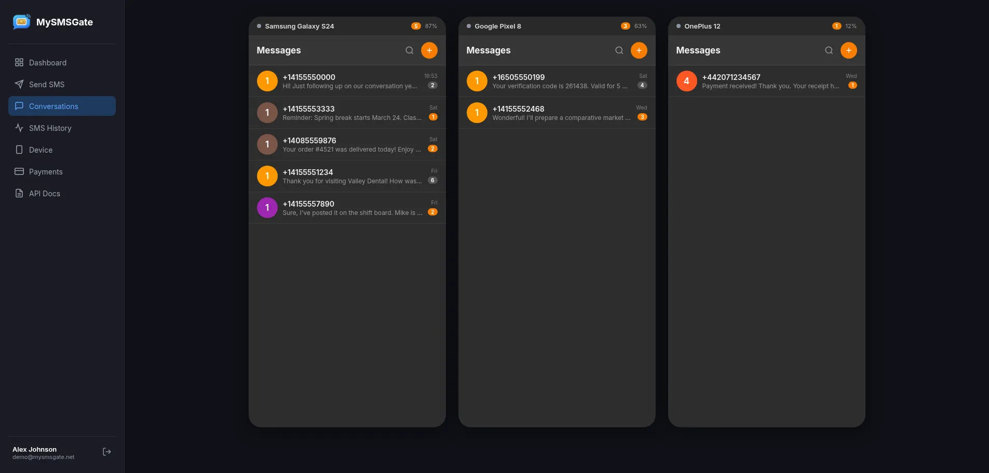This screenshot has height=473, width=989.
Task: Open conversation with +14155550000
Action: pyautogui.click(x=347, y=81)
